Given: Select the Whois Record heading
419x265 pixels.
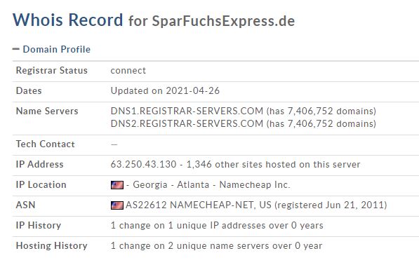Looking at the screenshot, I should tap(68, 20).
